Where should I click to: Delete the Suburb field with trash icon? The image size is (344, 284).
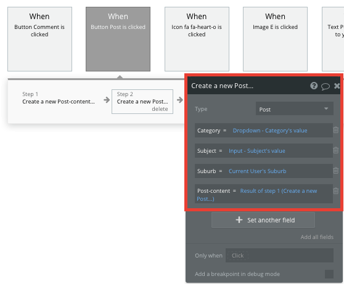[x=335, y=171]
